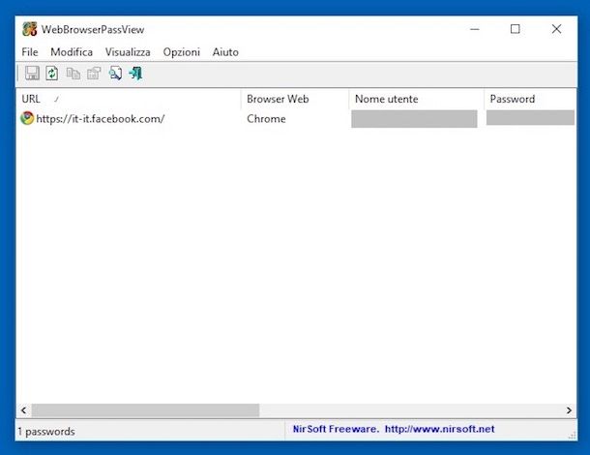Image resolution: width=590 pixels, height=455 pixels.
Task: Open the Opzioni menu
Action: (x=182, y=52)
